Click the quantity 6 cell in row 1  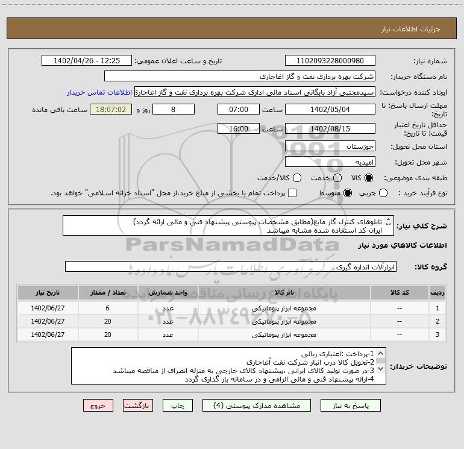[108, 308]
